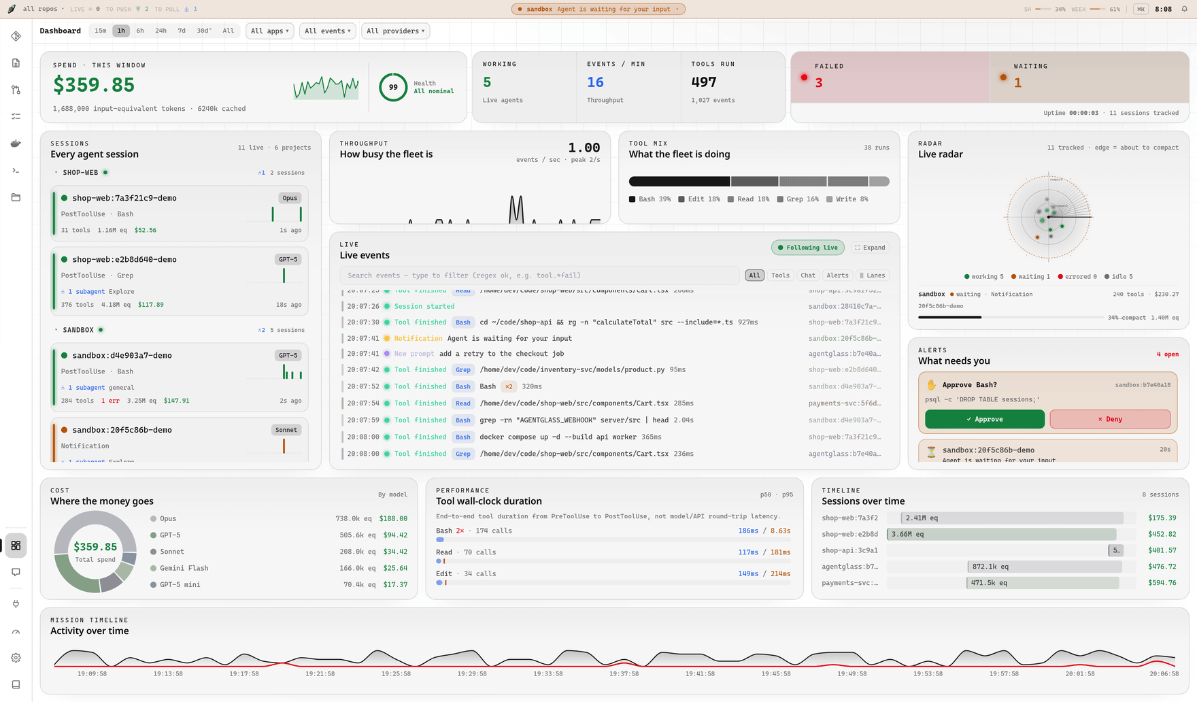
Task: Click the hand icon in Approve Bash alert
Action: click(931, 385)
